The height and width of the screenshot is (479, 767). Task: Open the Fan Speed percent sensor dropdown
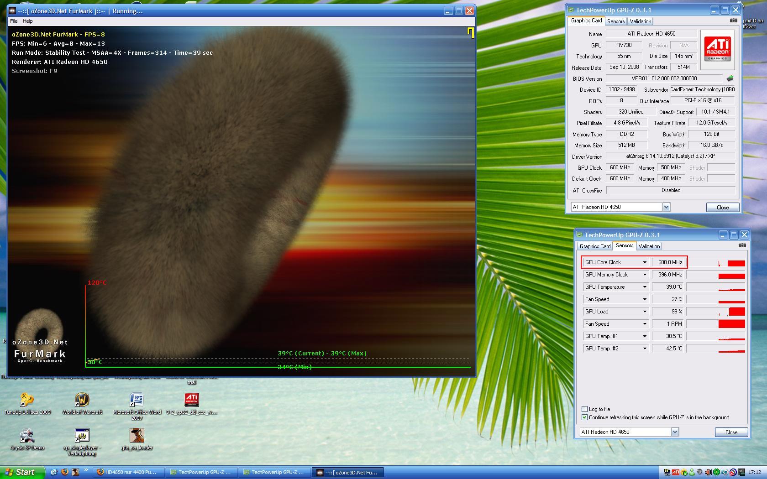(x=645, y=299)
